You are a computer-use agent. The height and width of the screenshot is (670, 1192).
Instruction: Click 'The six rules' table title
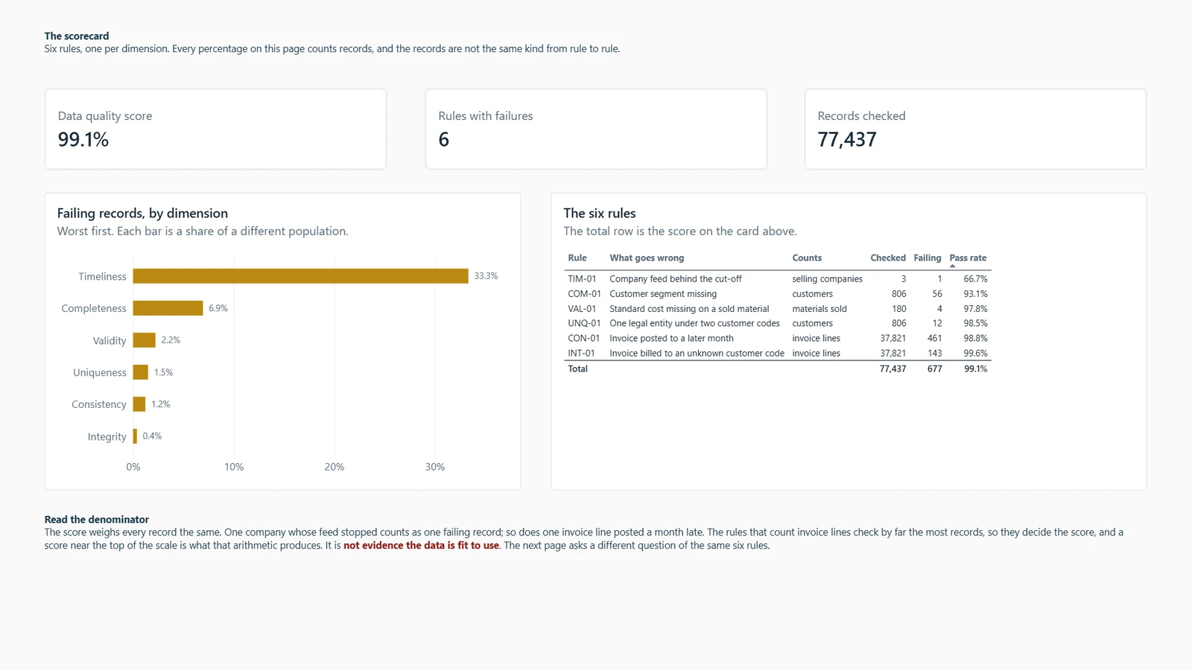600,214
